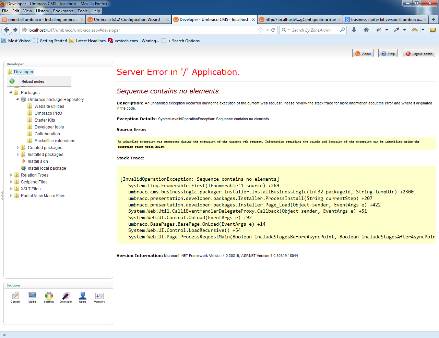This screenshot has height=338, width=439.
Task: Select the Developer tools tree item
Action: (x=49, y=127)
